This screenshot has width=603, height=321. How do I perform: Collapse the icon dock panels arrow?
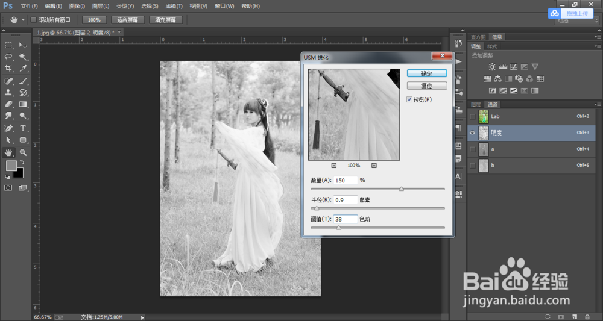pos(464,30)
